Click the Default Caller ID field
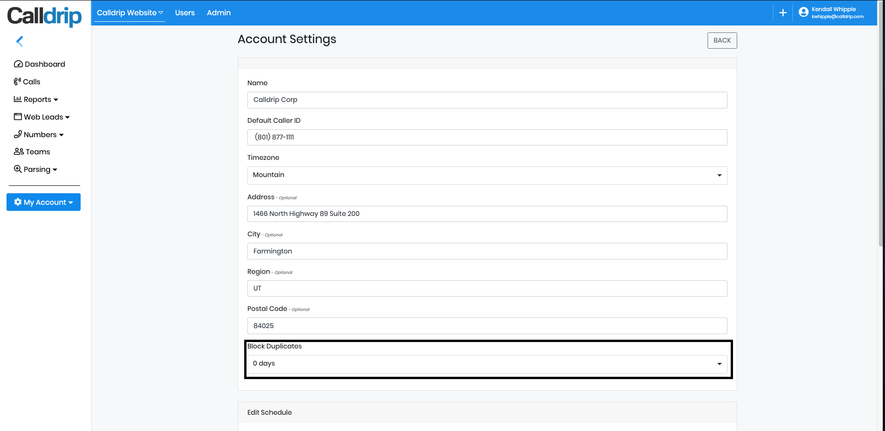This screenshot has width=885, height=431. 487,137
